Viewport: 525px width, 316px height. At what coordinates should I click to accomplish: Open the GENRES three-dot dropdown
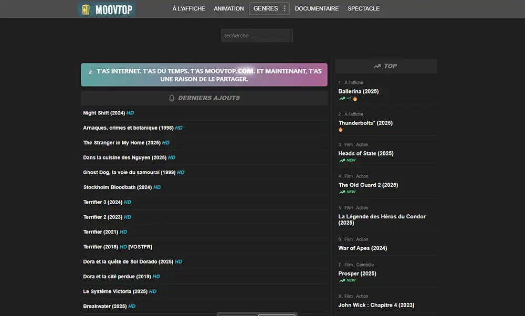click(x=285, y=9)
